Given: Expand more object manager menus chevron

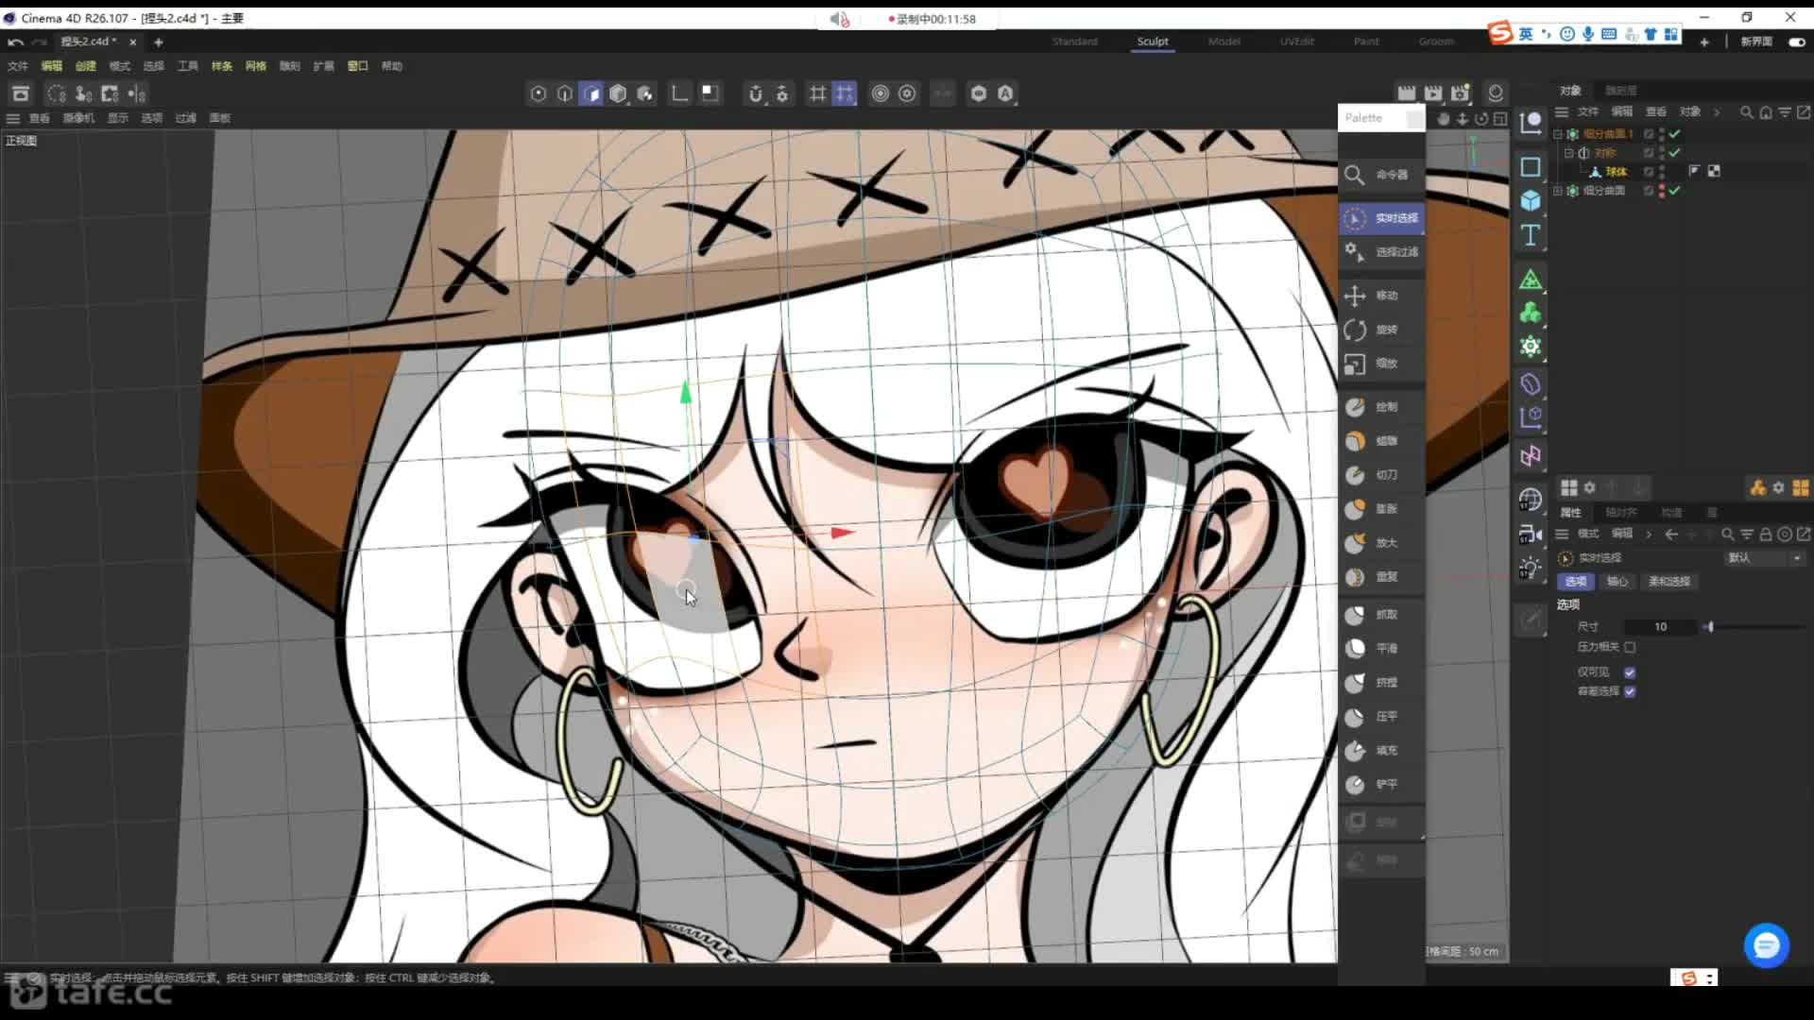Looking at the screenshot, I should pos(1717,112).
